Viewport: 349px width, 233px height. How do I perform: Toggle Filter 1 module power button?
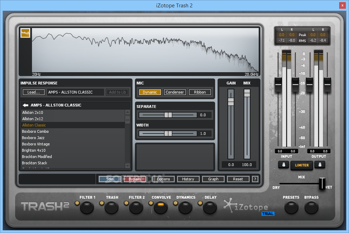[x=77, y=203]
